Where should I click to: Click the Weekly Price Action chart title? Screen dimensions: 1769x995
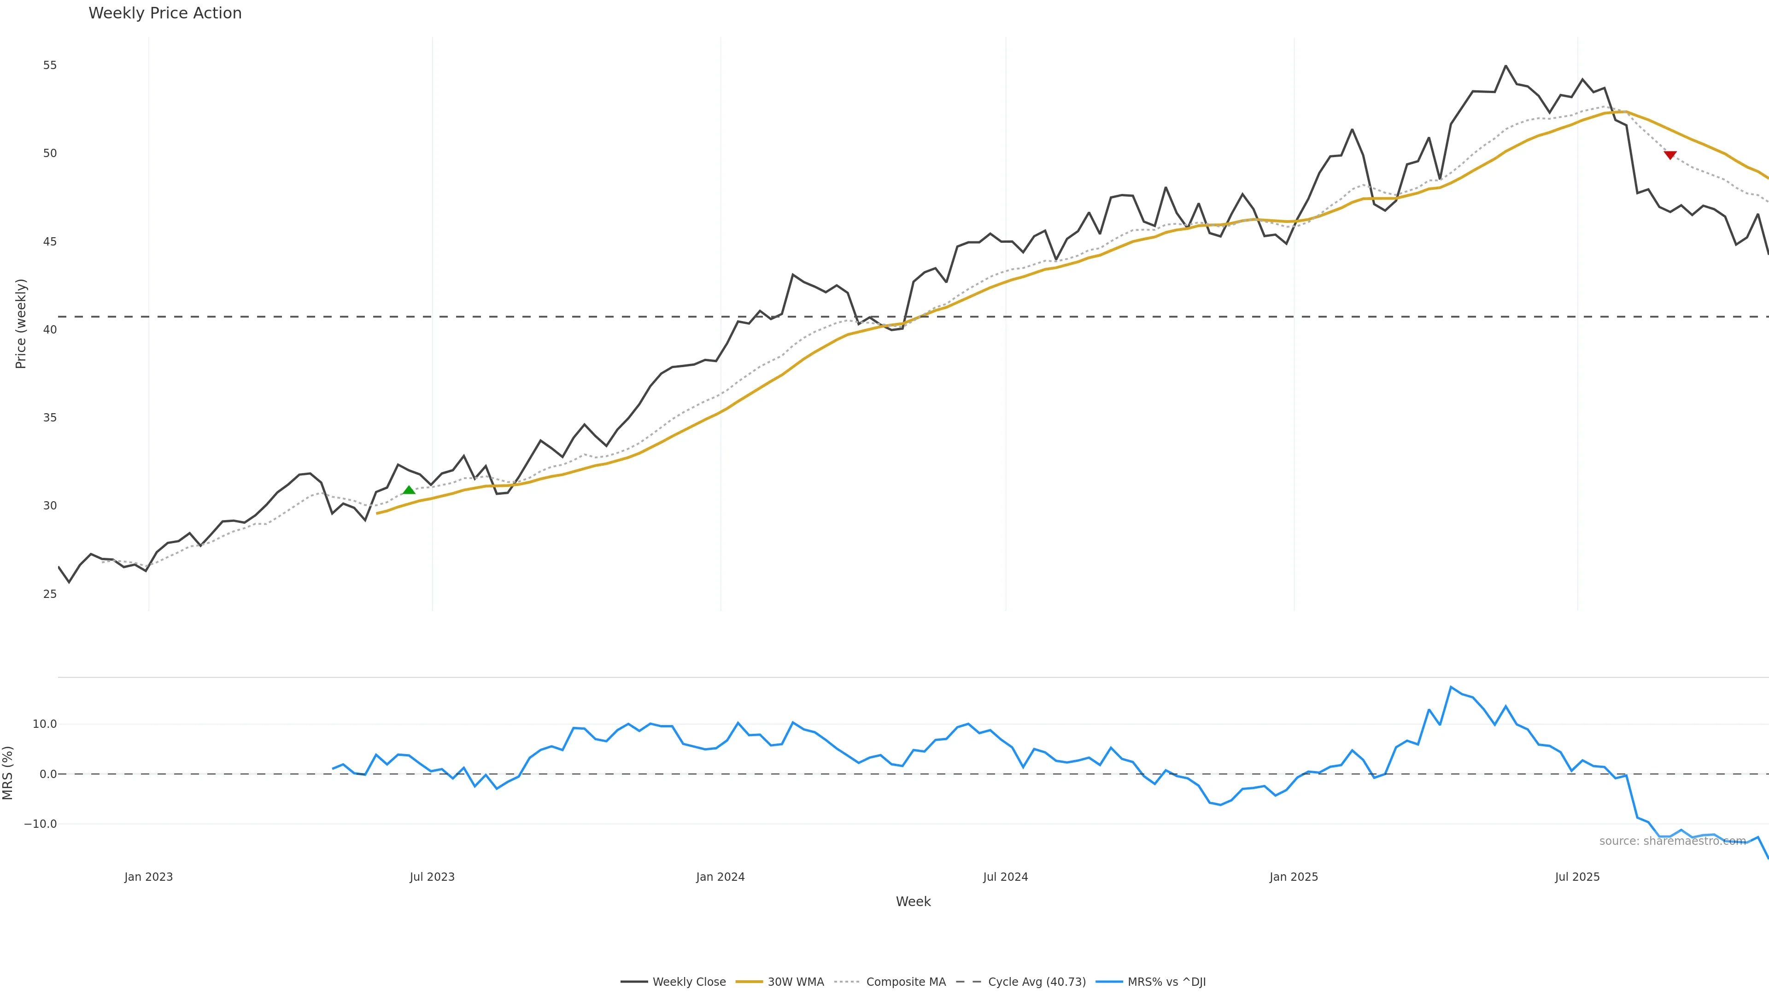coord(165,13)
